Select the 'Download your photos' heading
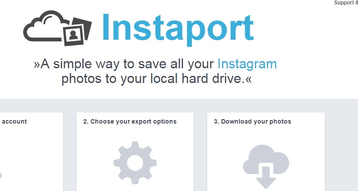This screenshot has width=358, height=191. point(252,121)
